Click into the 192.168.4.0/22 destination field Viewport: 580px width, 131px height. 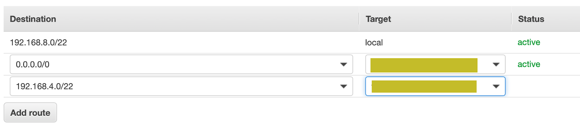click(x=181, y=86)
